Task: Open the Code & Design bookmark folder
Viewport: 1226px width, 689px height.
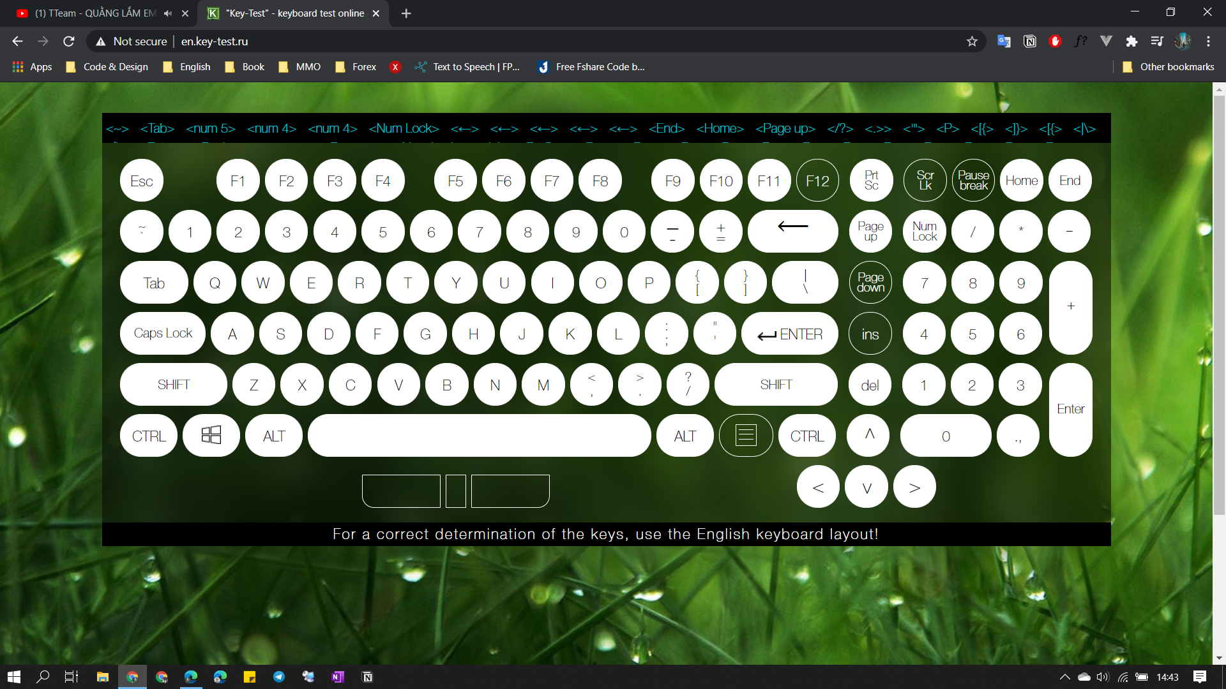Action: pyautogui.click(x=107, y=67)
